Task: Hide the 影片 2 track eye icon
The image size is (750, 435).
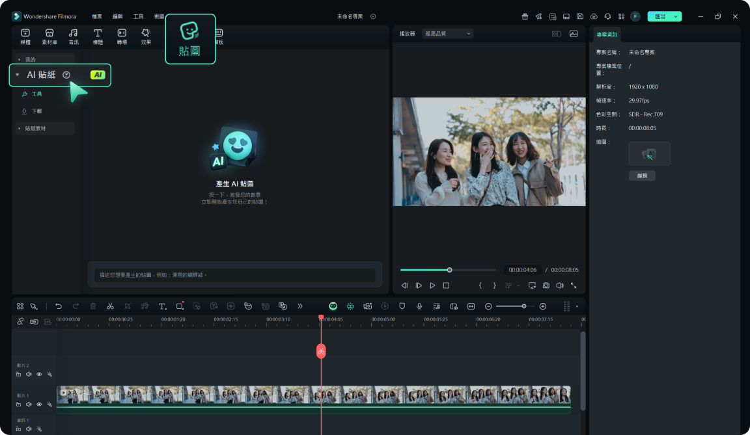Action: (x=39, y=375)
